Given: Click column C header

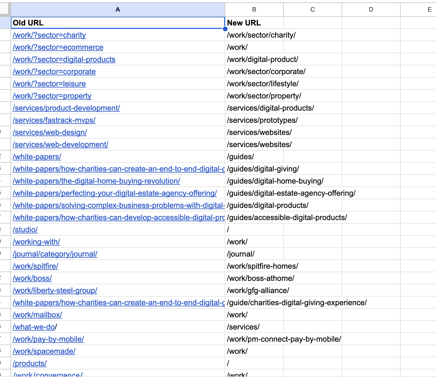Looking at the screenshot, I should pyautogui.click(x=312, y=10).
